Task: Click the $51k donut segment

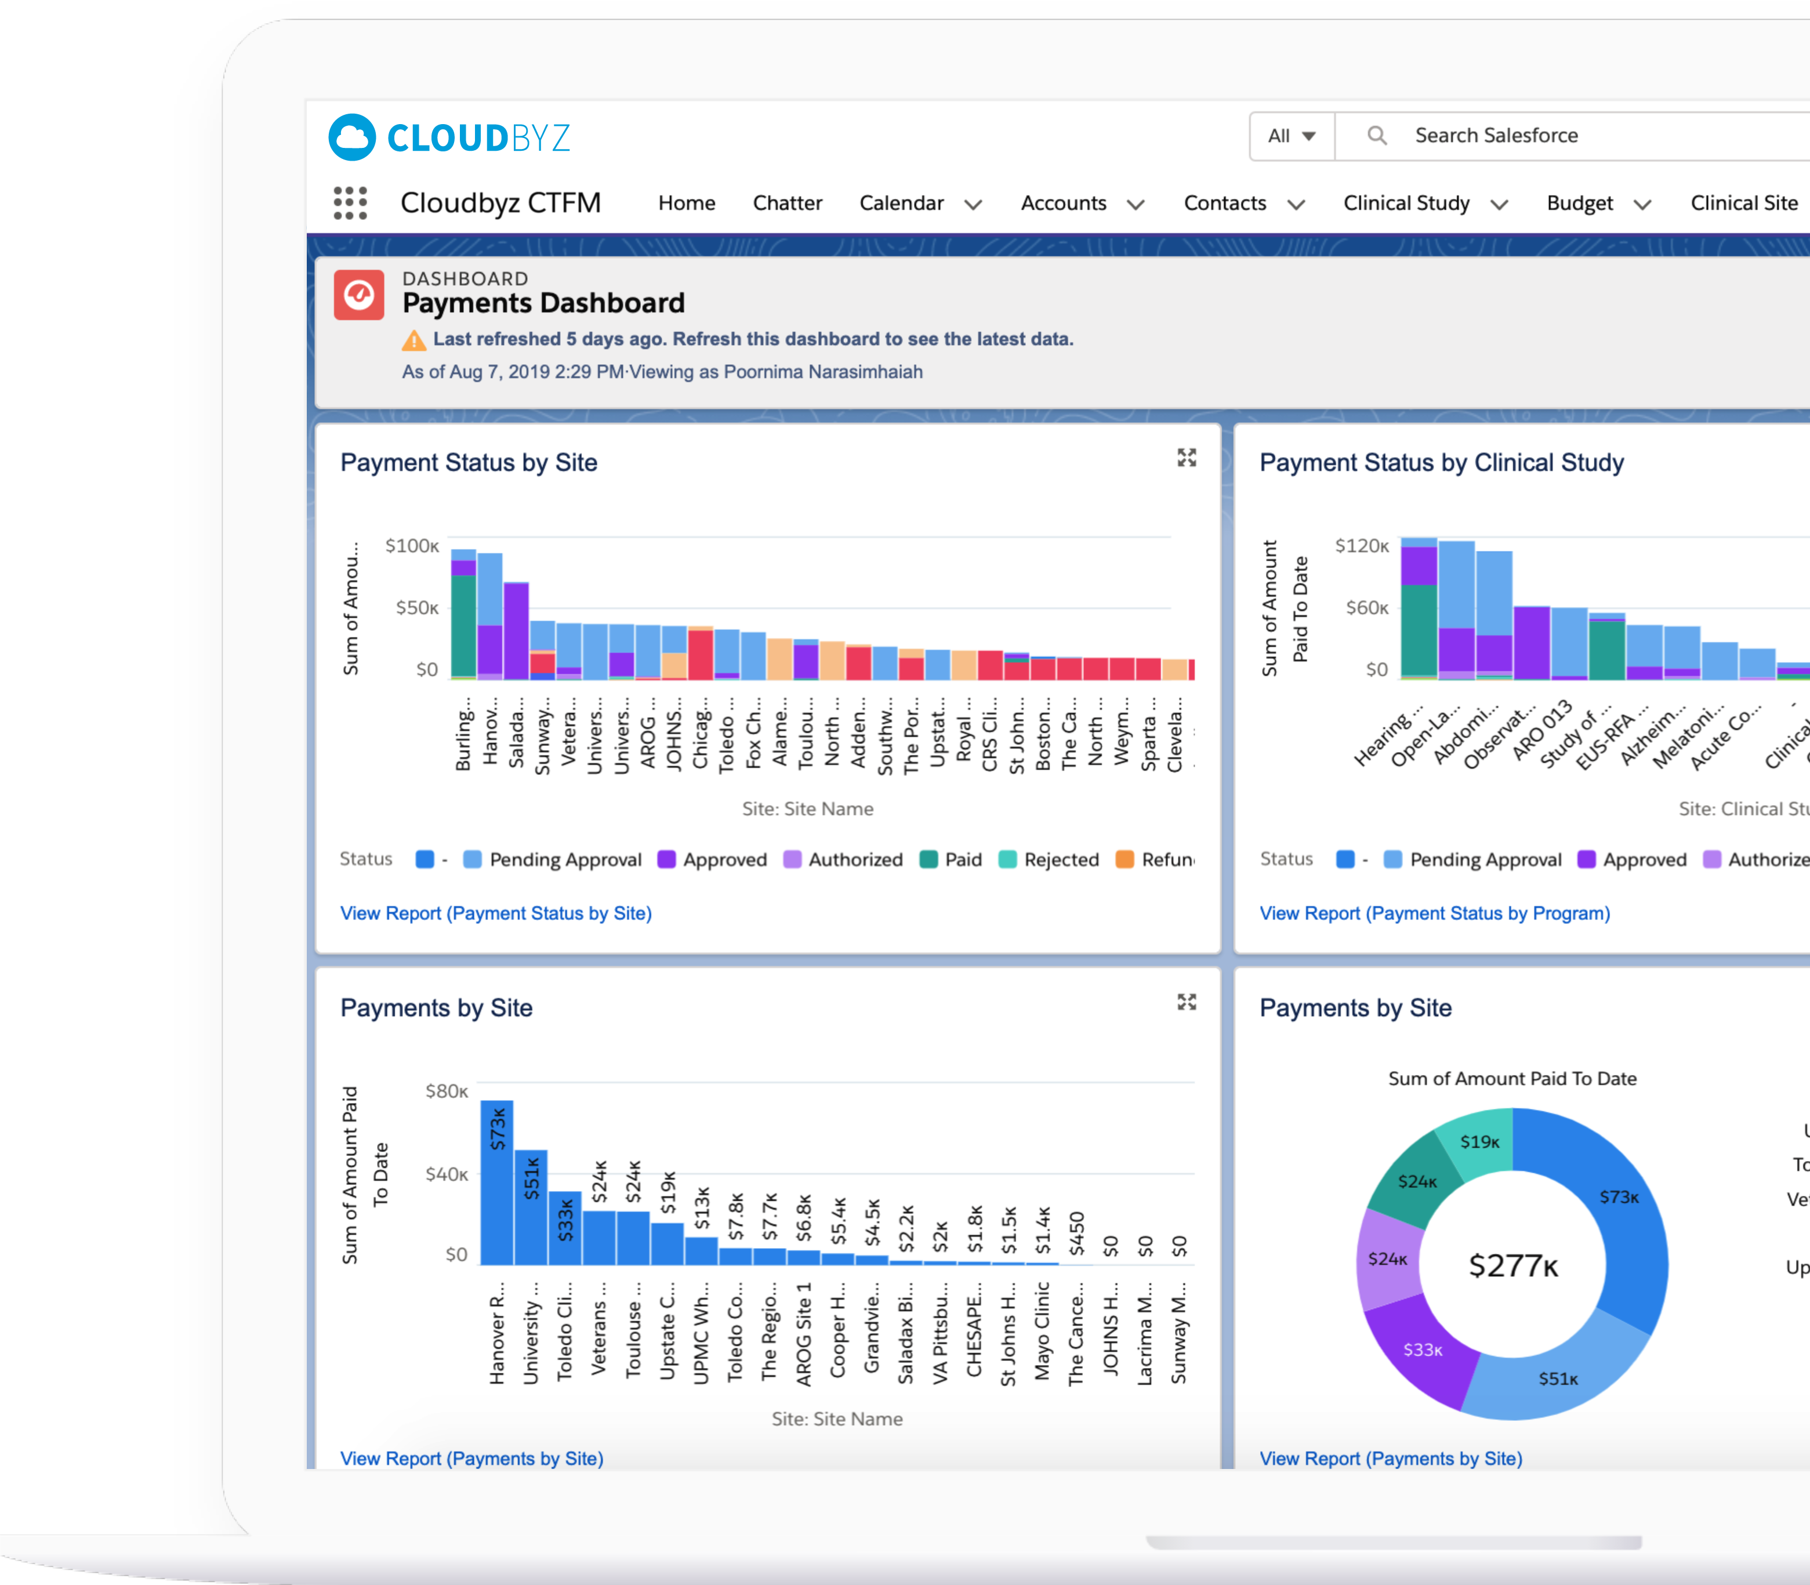Action: pyautogui.click(x=1557, y=1378)
